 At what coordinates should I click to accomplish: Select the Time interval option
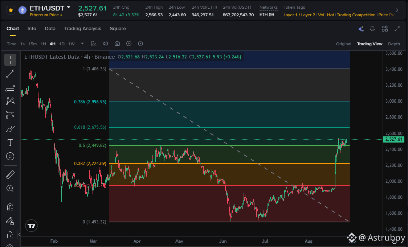tap(12, 44)
